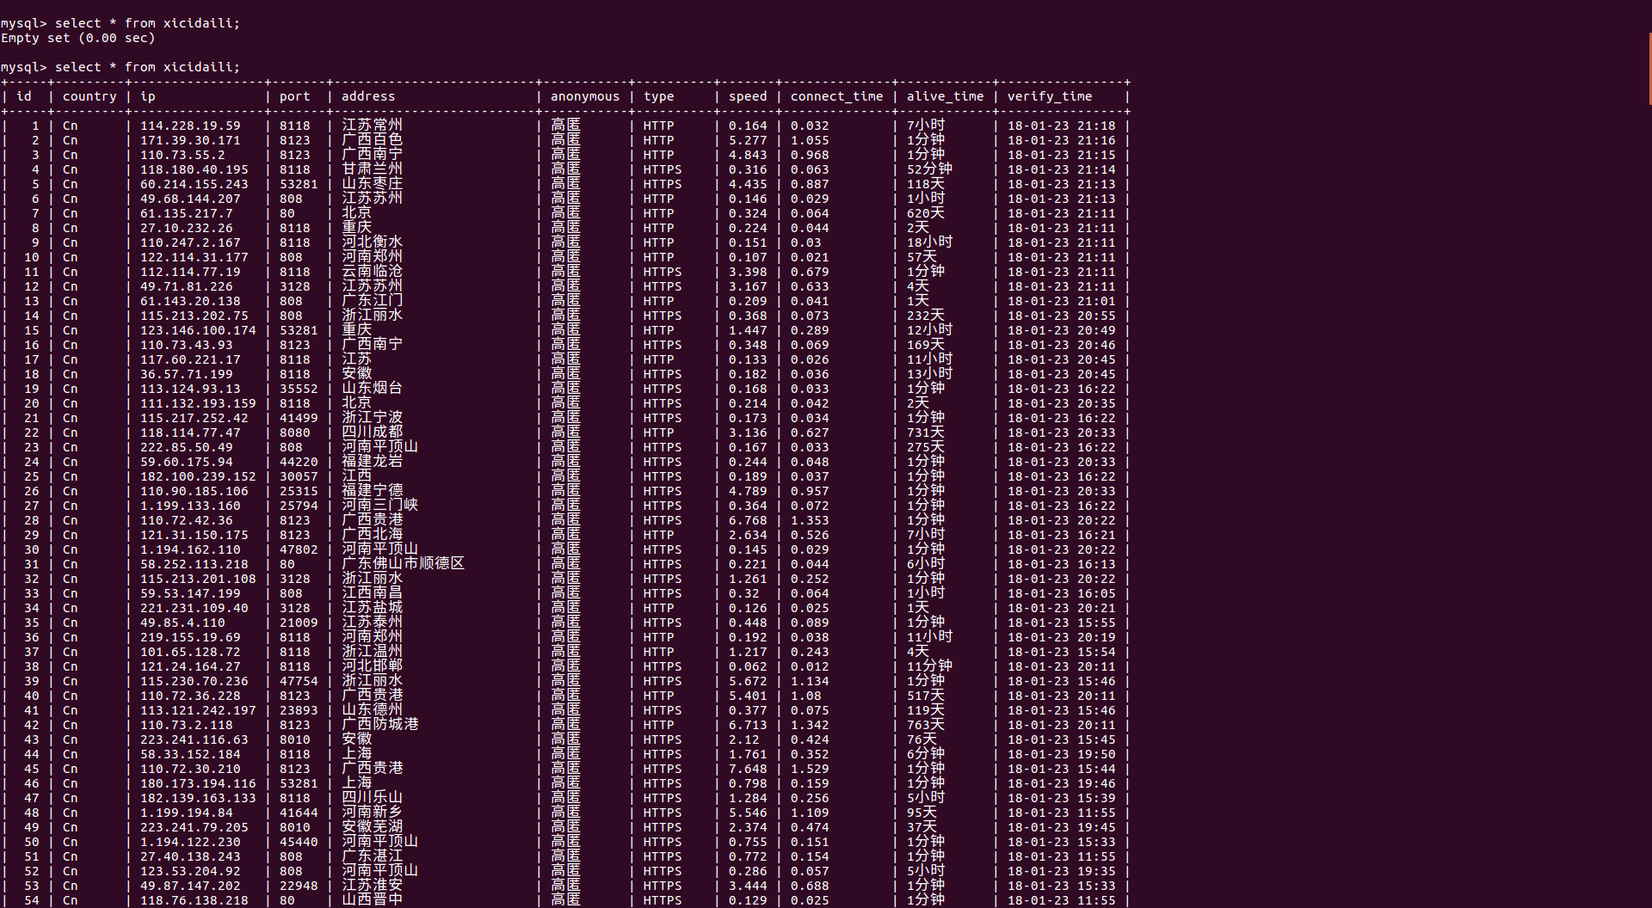Click address 广东佛山市顺德区

(404, 564)
